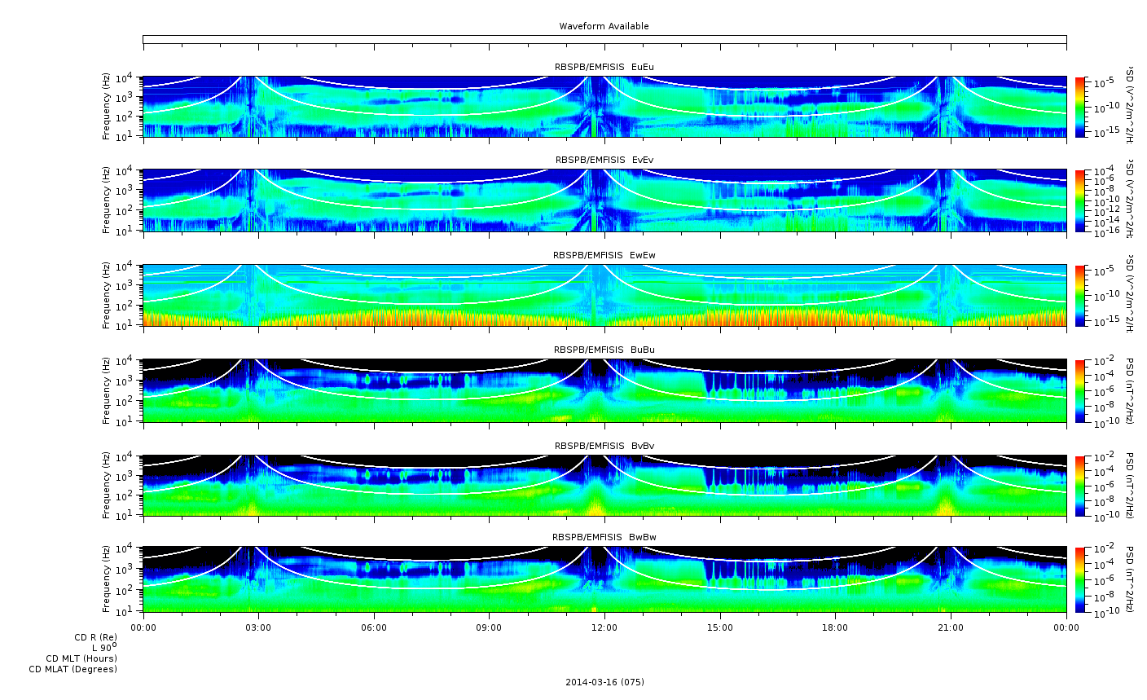Click the EuEu panel color scale bar
This screenshot has height=700, width=1147.
pos(1080,107)
